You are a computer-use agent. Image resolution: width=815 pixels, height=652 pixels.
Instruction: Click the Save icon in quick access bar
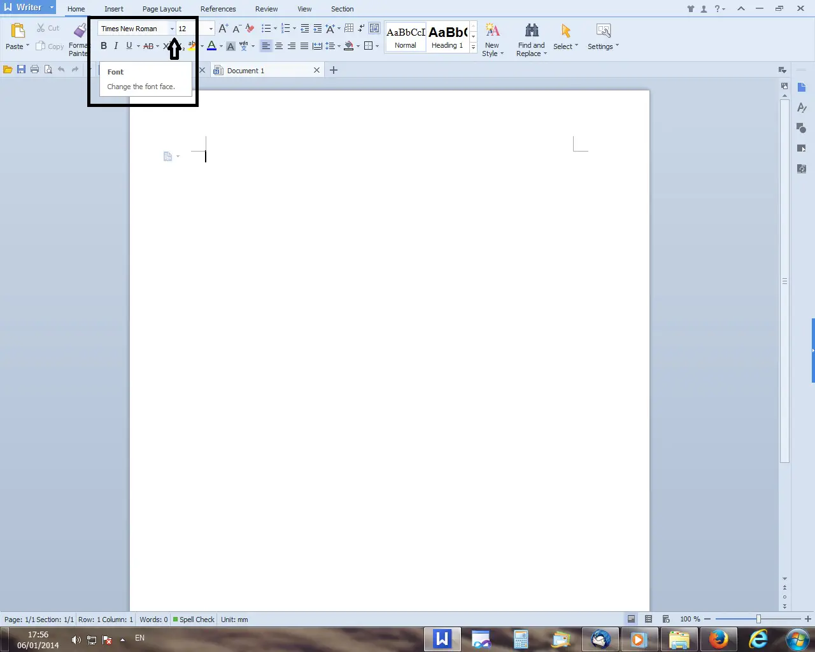pos(21,69)
